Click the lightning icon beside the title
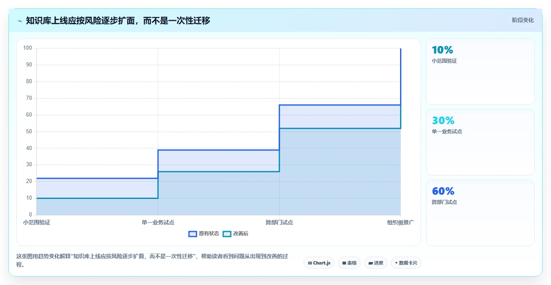Image resolution: width=551 pixels, height=285 pixels. (x=20, y=20)
